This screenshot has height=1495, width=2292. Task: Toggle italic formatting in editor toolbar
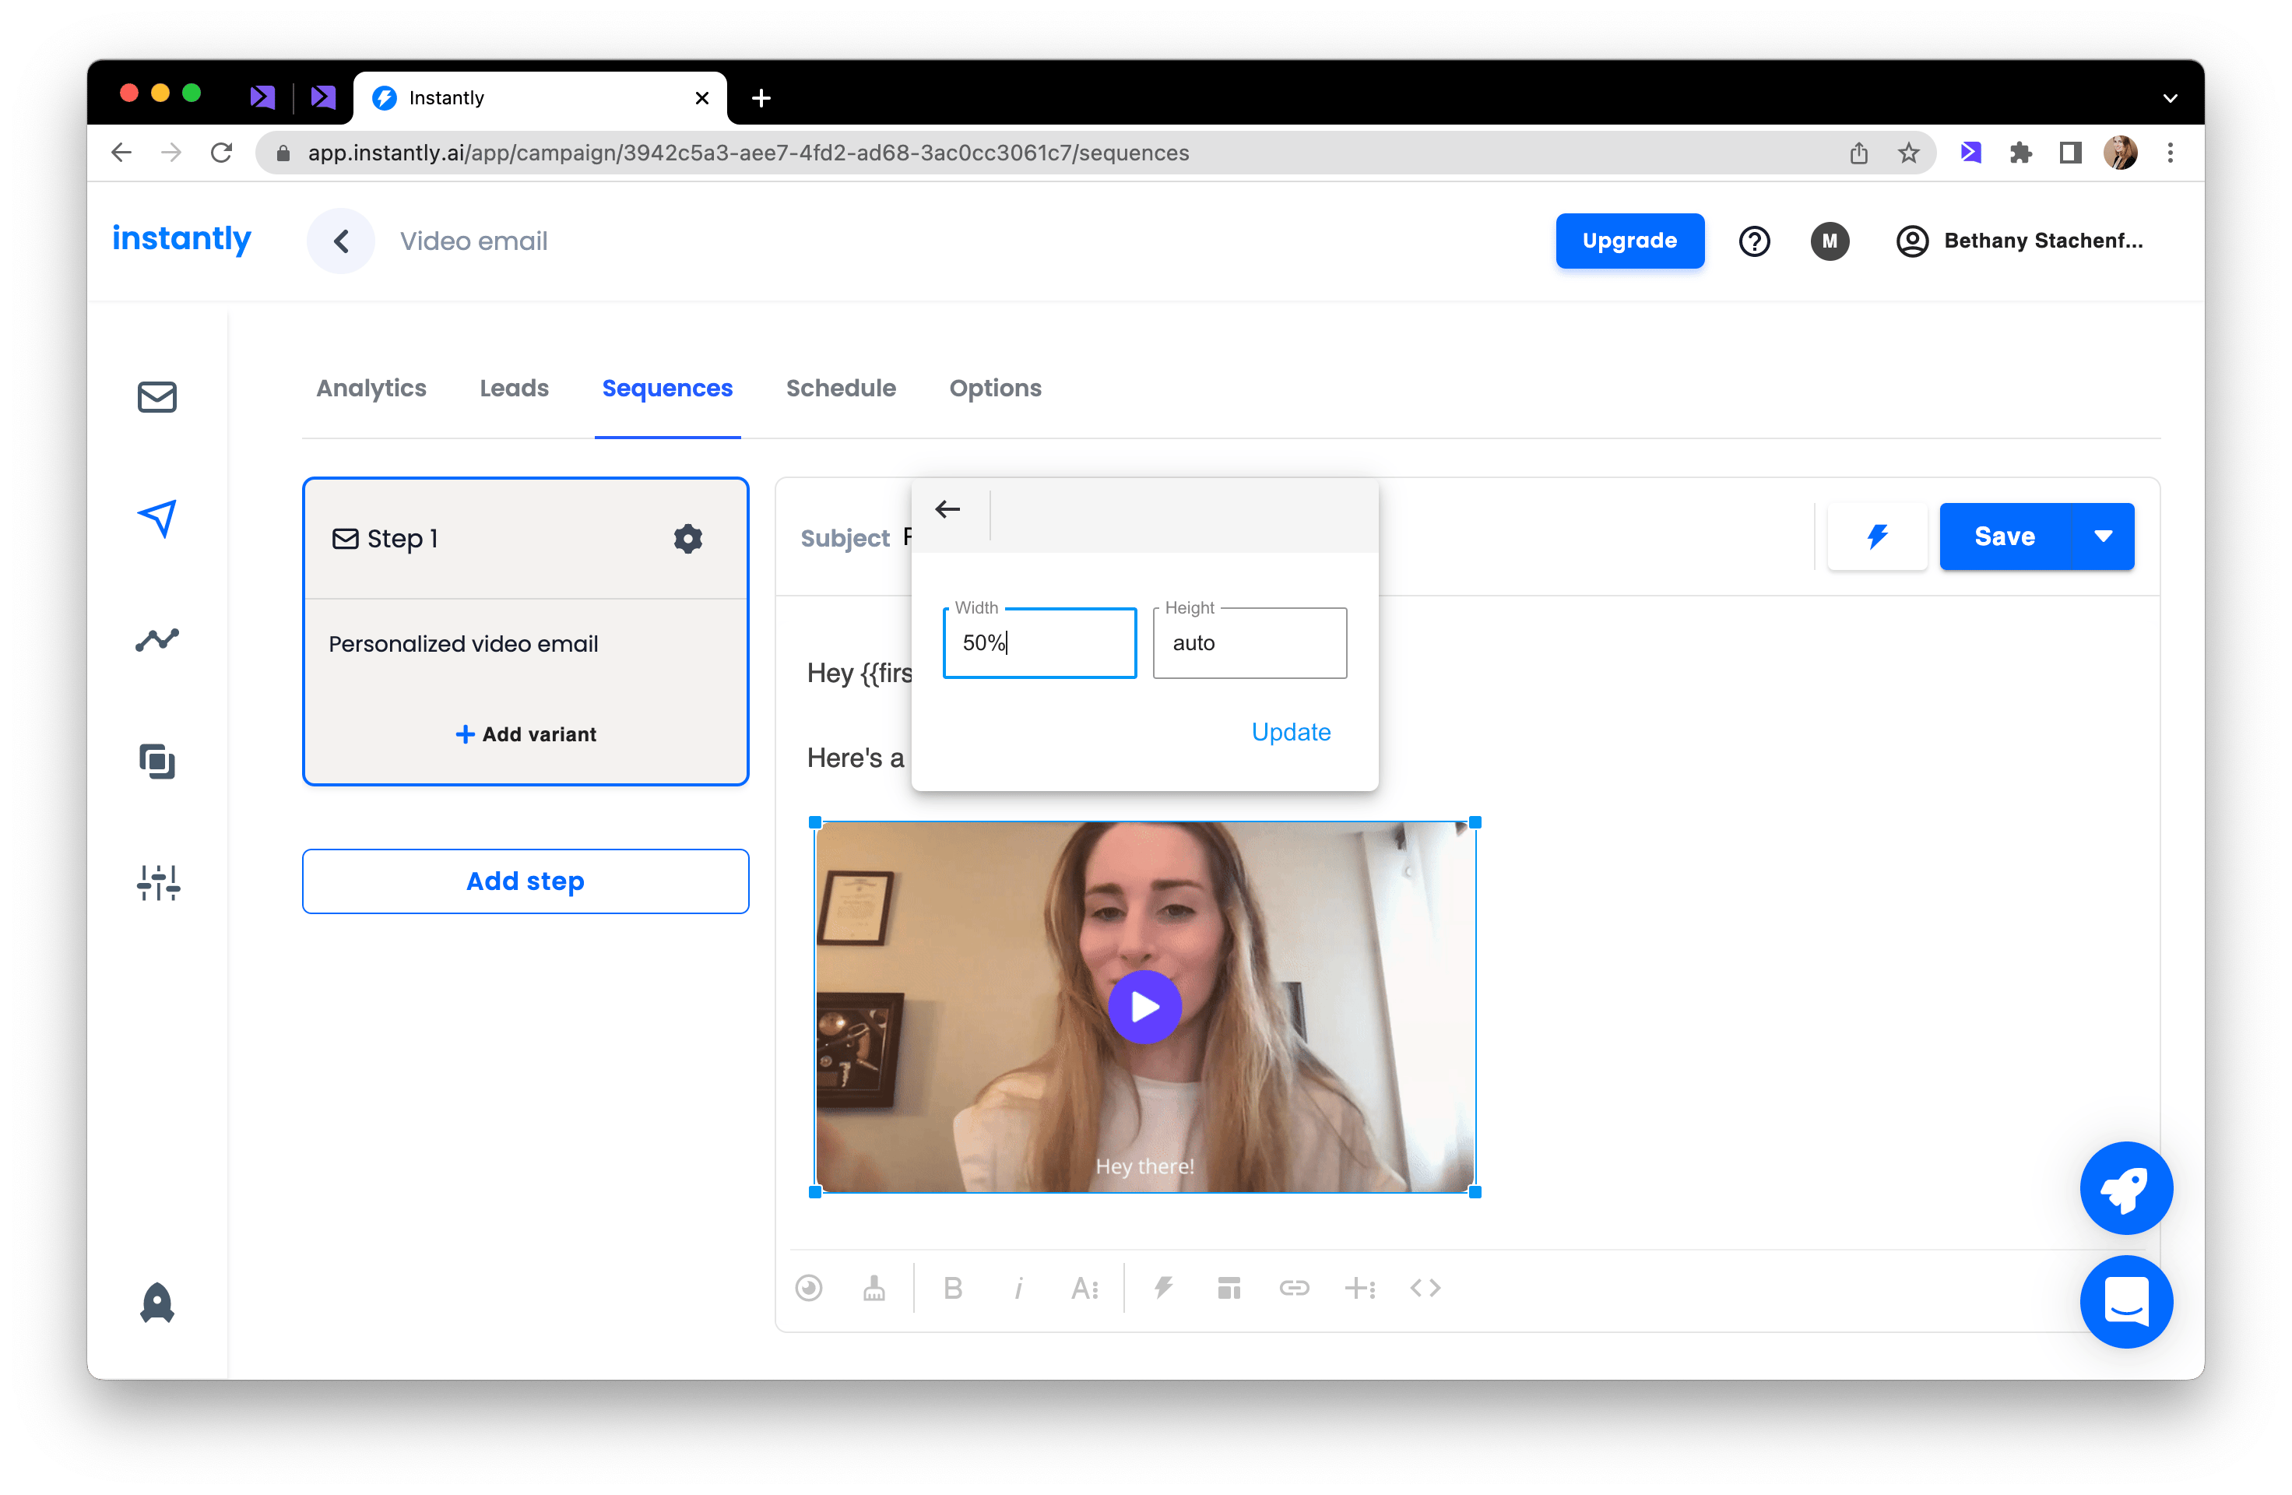[x=1018, y=1288]
